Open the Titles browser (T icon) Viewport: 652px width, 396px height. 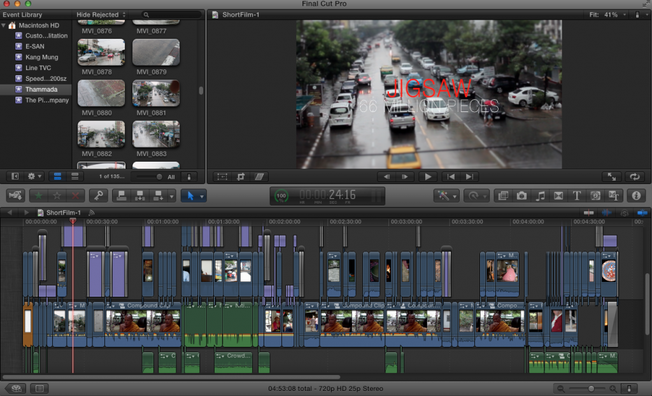(577, 196)
